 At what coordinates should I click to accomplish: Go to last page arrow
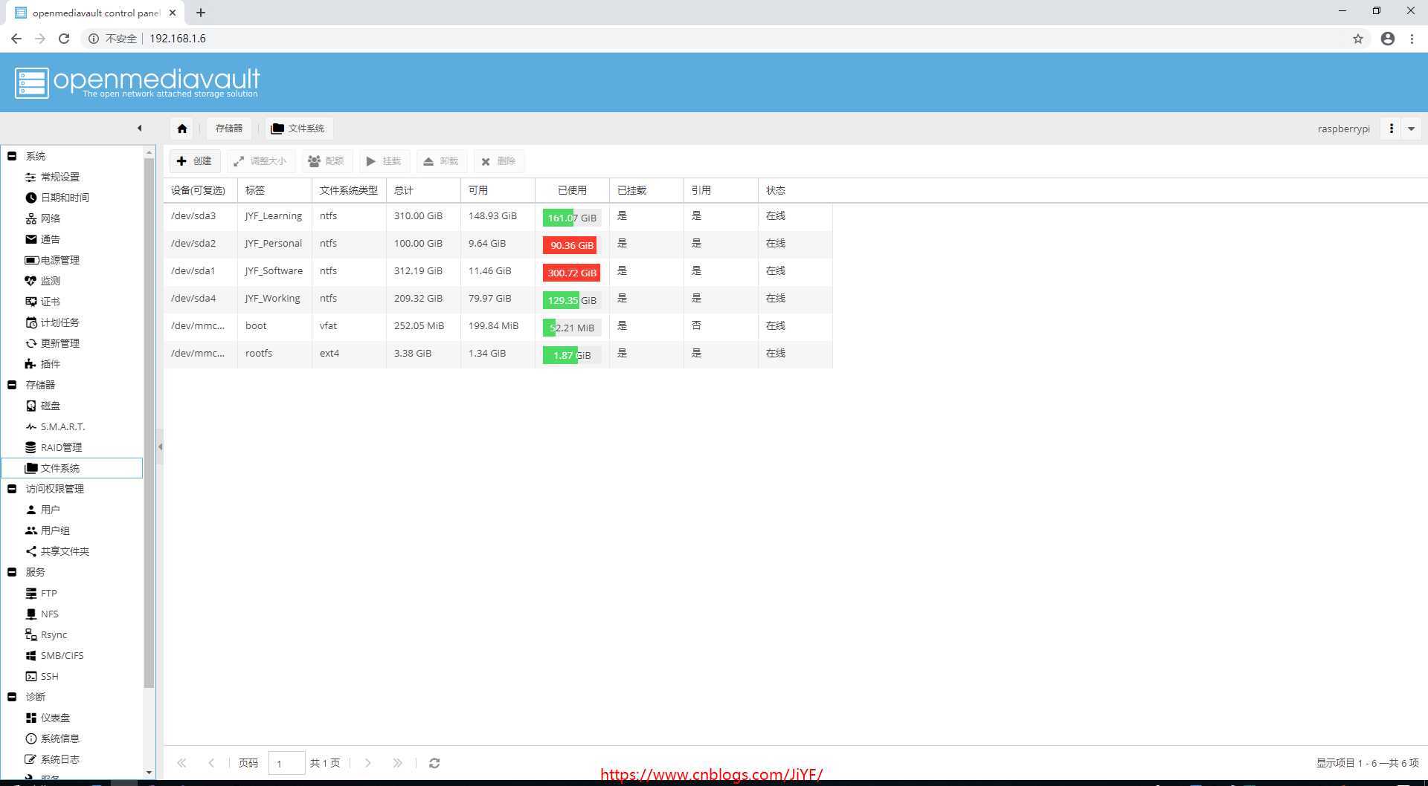coord(397,763)
